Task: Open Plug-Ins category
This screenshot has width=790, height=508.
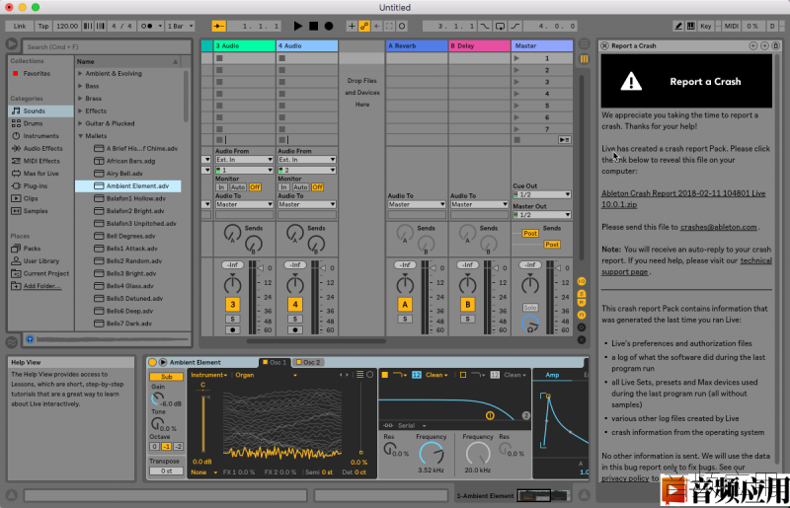Action: coord(36,185)
